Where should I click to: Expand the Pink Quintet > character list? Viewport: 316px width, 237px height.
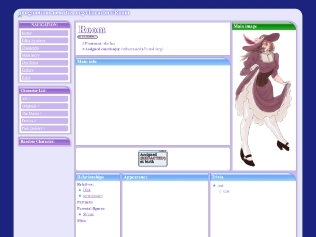click(44, 128)
